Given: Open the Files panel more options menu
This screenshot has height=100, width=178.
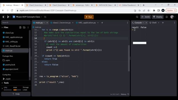Looking at the screenshot, I should pyautogui.click(x=28, y=27).
